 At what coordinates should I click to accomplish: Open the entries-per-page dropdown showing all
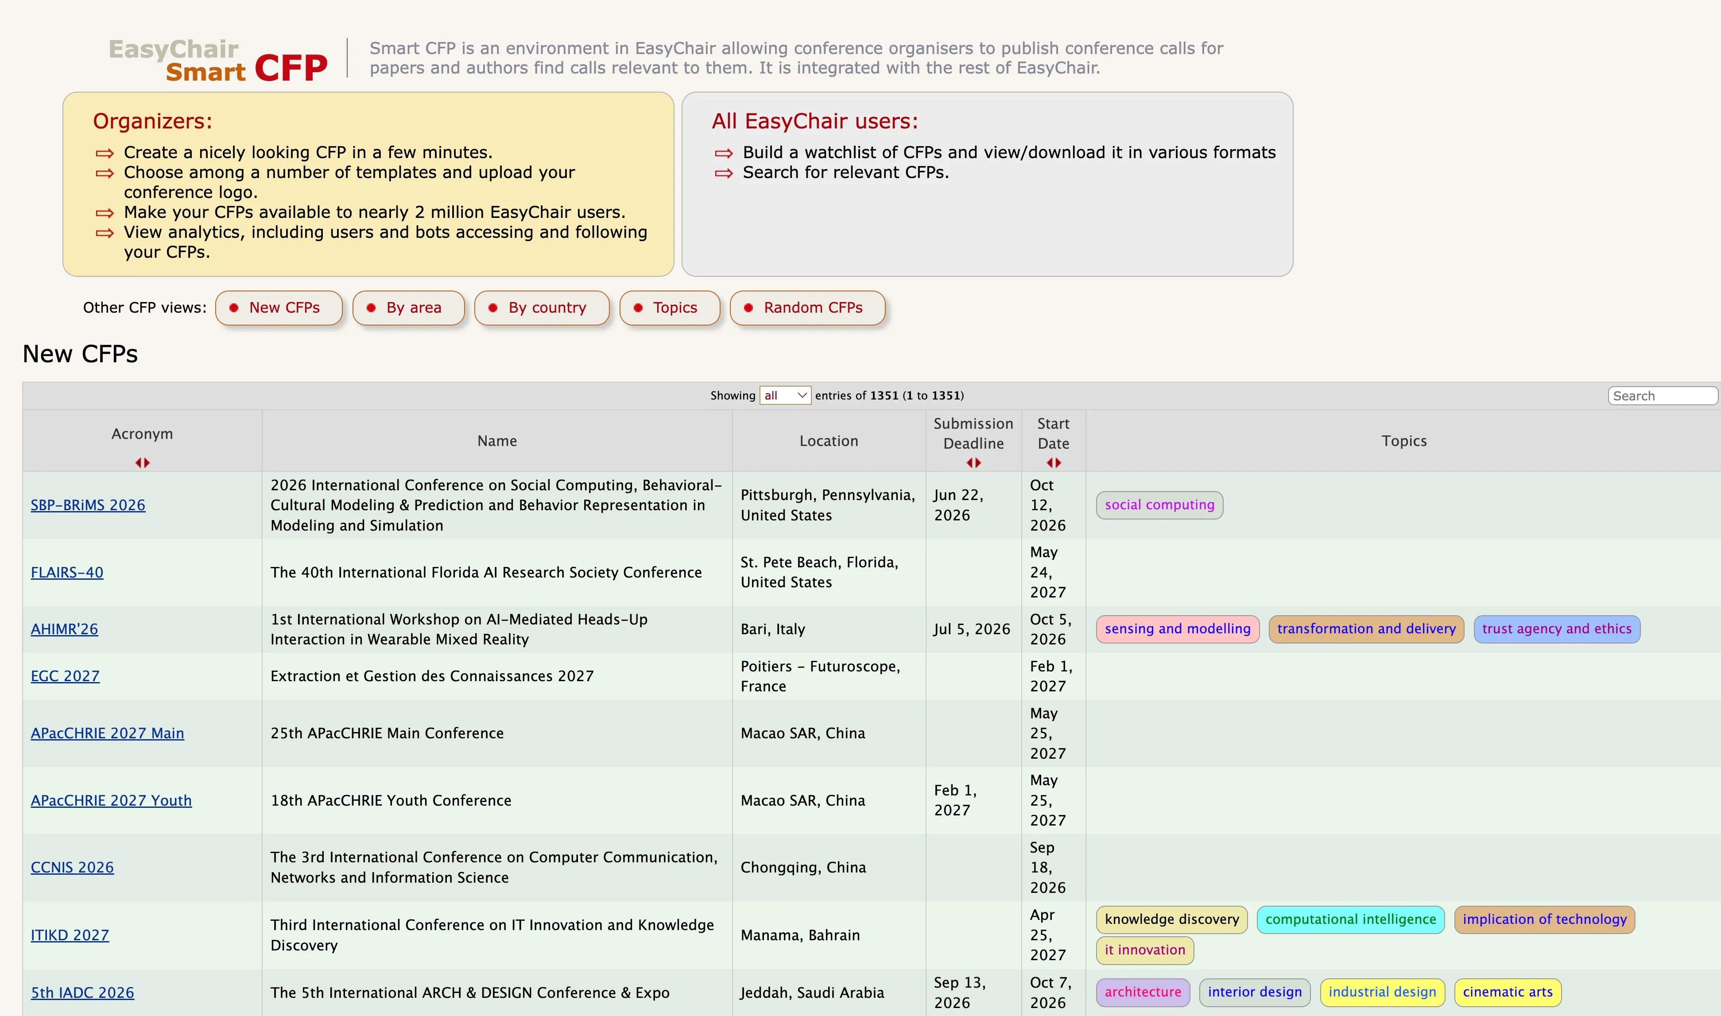point(785,395)
